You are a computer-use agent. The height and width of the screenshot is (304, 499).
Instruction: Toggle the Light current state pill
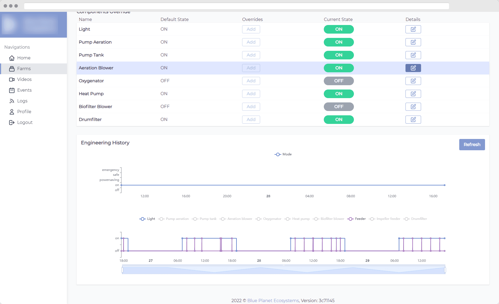(x=339, y=29)
